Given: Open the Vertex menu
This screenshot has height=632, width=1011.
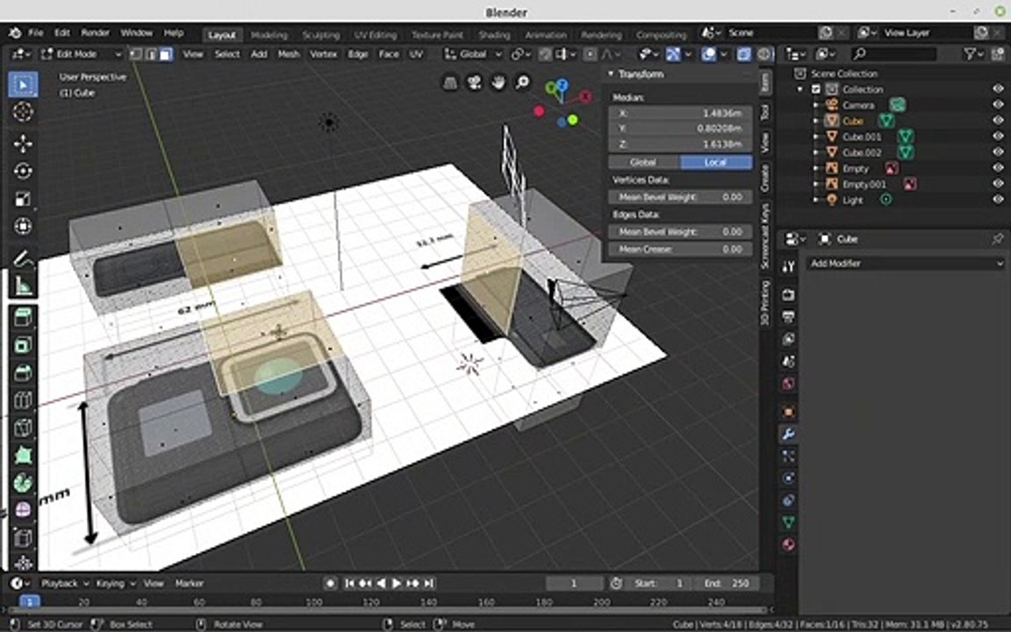Looking at the screenshot, I should tap(323, 54).
